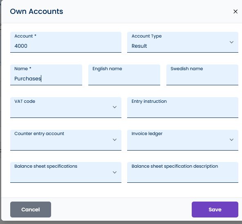Screen dimensions: 242x224
Task: Click Balance sheet specification description field
Action: [183, 173]
